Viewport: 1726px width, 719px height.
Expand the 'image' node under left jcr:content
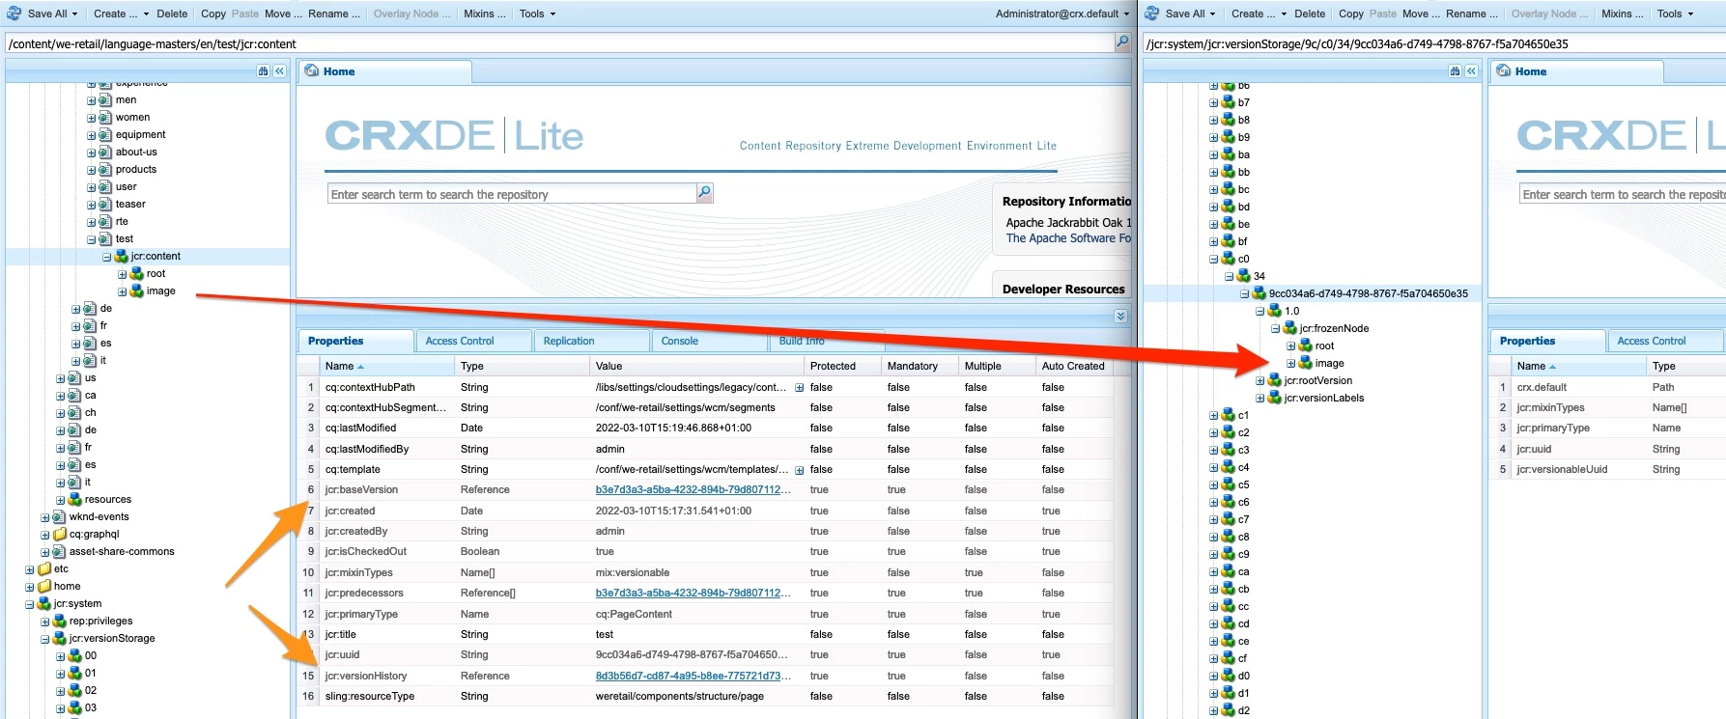pyautogui.click(x=123, y=291)
